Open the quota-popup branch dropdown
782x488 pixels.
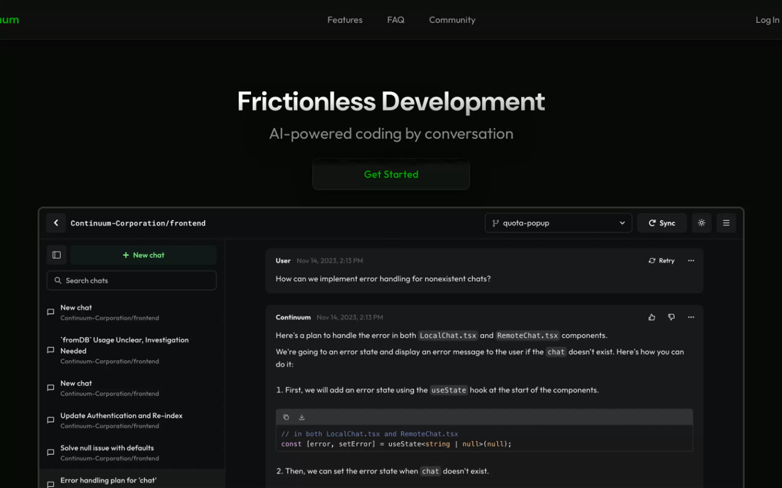click(x=558, y=223)
